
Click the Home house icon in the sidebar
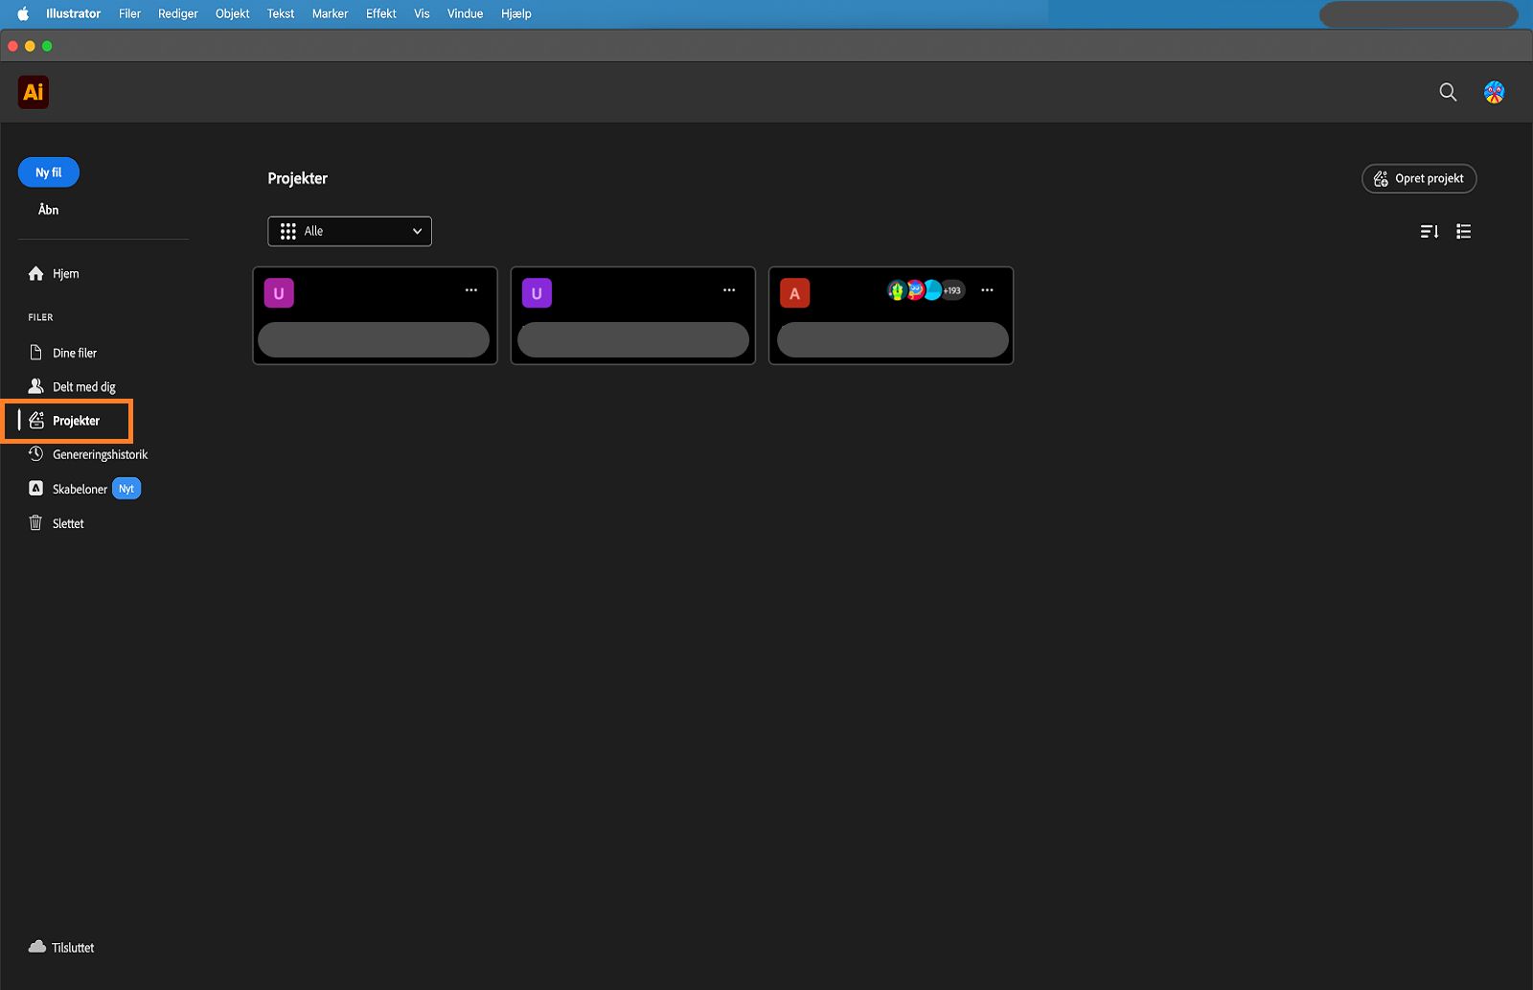36,273
